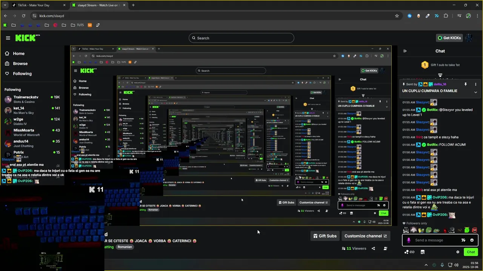
Task: Open the chat shop icon
Action: 423,252
